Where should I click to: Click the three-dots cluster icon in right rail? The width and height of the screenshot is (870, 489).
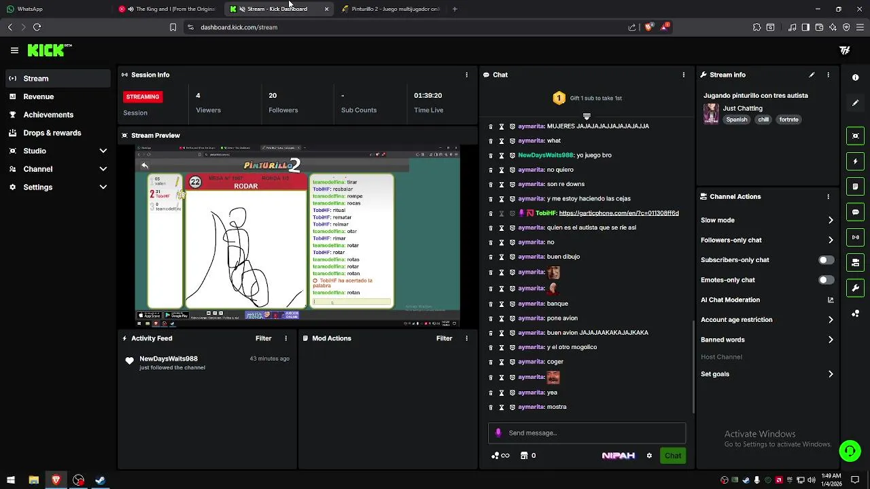click(856, 313)
